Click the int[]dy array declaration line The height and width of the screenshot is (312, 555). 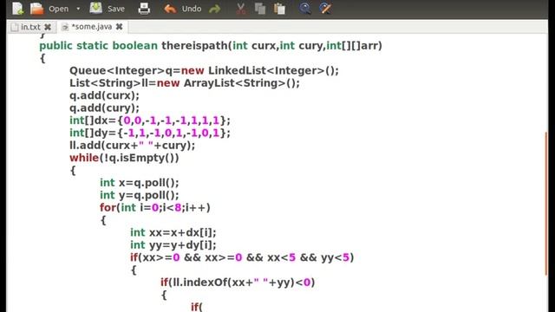[150, 133]
